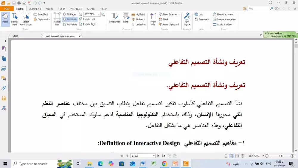Take a SnapShot of the page
Image resolution: width=298 pixels, height=168 pixels.
click(41, 14)
